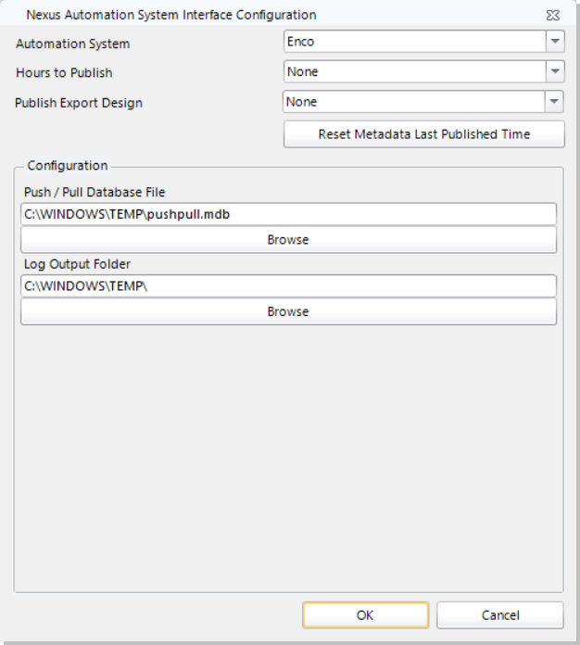Click the Publish Export Design combo box field
580x645 pixels.
[413, 102]
